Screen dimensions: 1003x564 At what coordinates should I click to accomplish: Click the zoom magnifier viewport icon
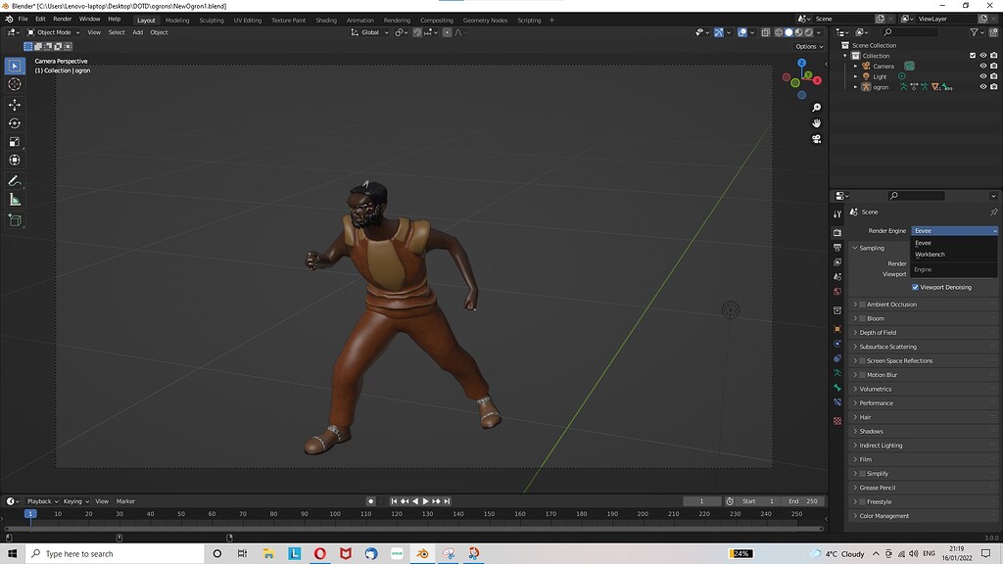(816, 108)
